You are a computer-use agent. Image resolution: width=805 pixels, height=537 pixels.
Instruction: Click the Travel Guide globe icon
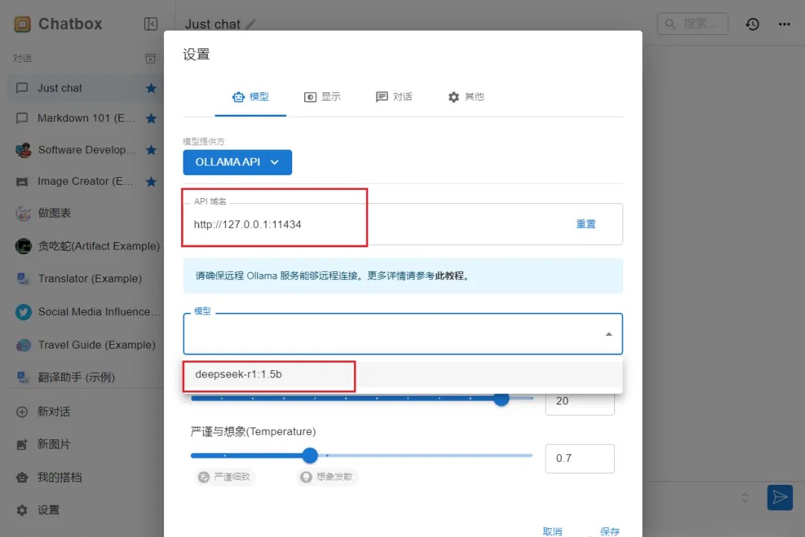pyautogui.click(x=23, y=345)
